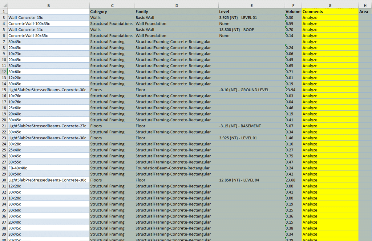
Task: Select the whole of column H
Action: pyautogui.click(x=365, y=5)
